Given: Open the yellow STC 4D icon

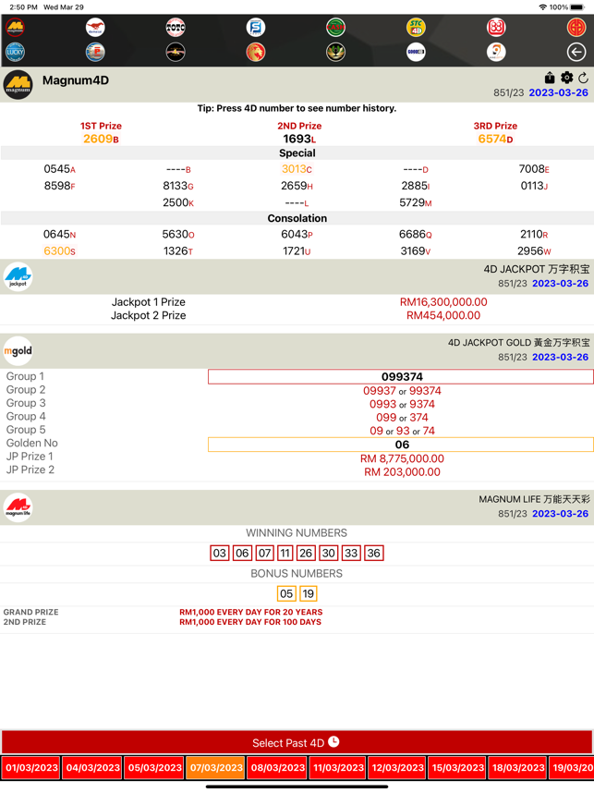Looking at the screenshot, I should pyautogui.click(x=416, y=27).
